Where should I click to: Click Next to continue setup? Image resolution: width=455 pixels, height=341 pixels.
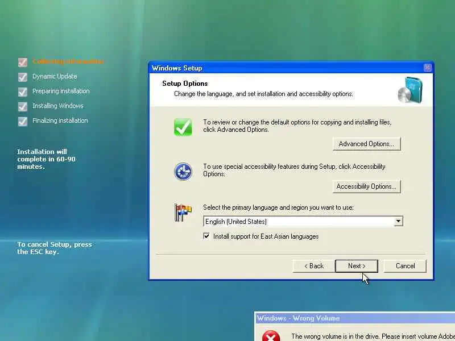tap(357, 266)
